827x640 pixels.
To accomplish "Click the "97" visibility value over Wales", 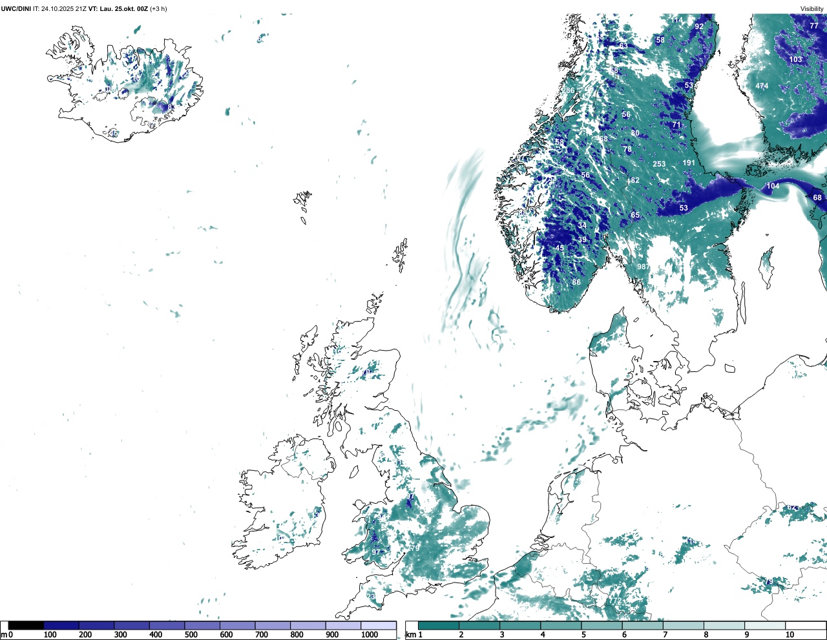I will tap(375, 552).
